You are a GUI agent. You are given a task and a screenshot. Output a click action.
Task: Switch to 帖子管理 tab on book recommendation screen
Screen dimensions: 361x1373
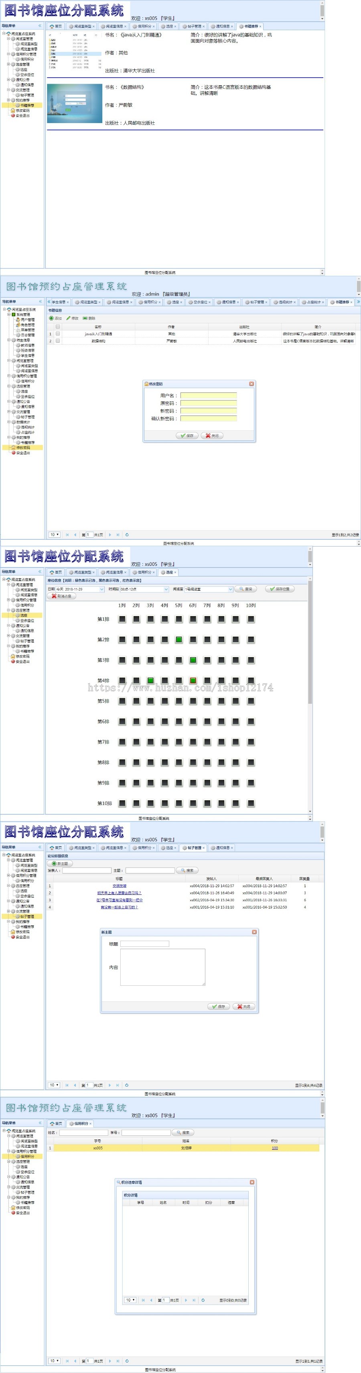point(193,26)
